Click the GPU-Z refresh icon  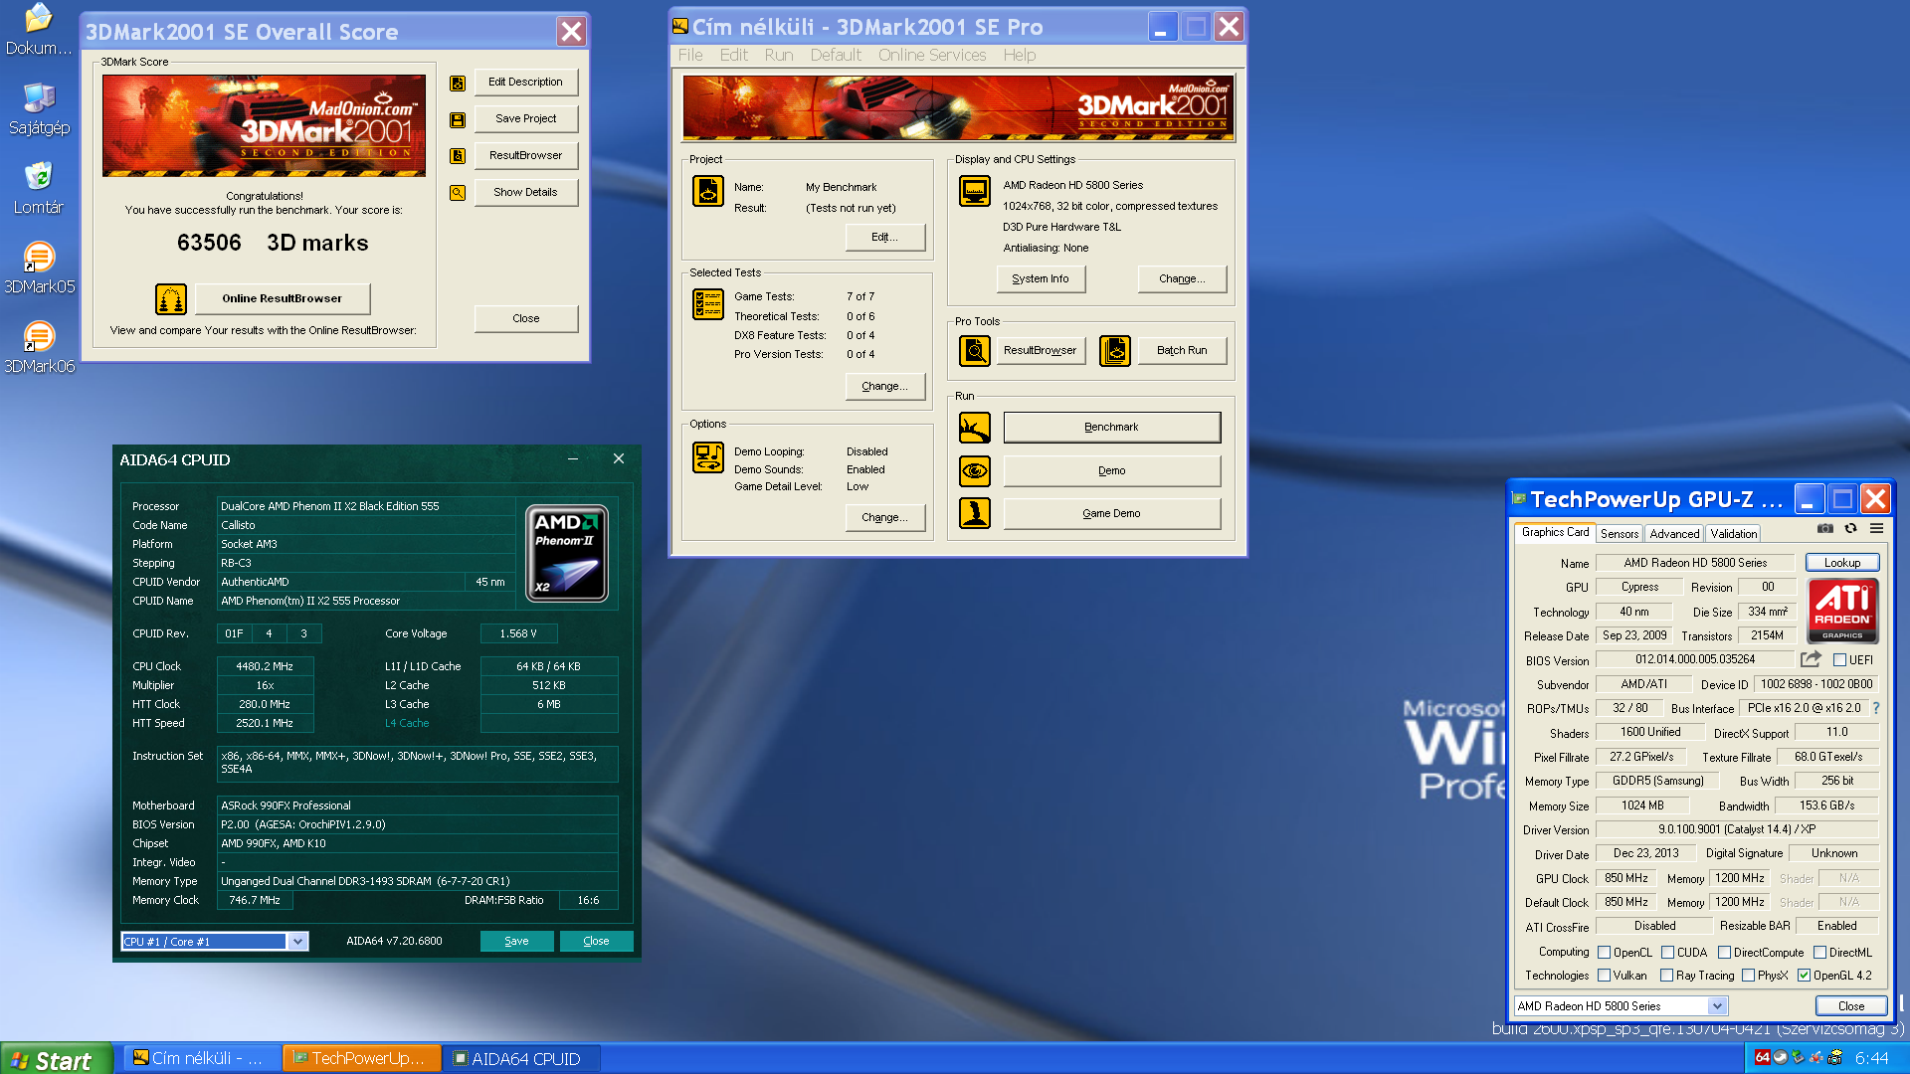tap(1850, 529)
